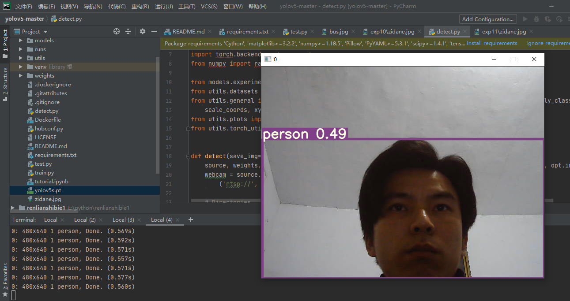Select train.py in the project tree

tap(44, 173)
